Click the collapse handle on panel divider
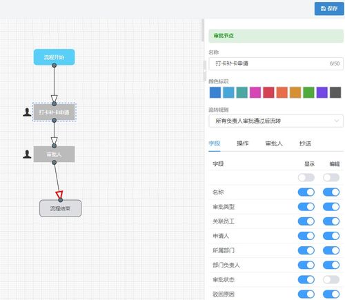 coord(204,71)
